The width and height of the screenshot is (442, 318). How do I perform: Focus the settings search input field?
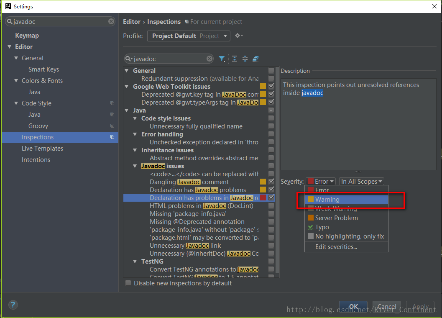pyautogui.click(x=60, y=21)
